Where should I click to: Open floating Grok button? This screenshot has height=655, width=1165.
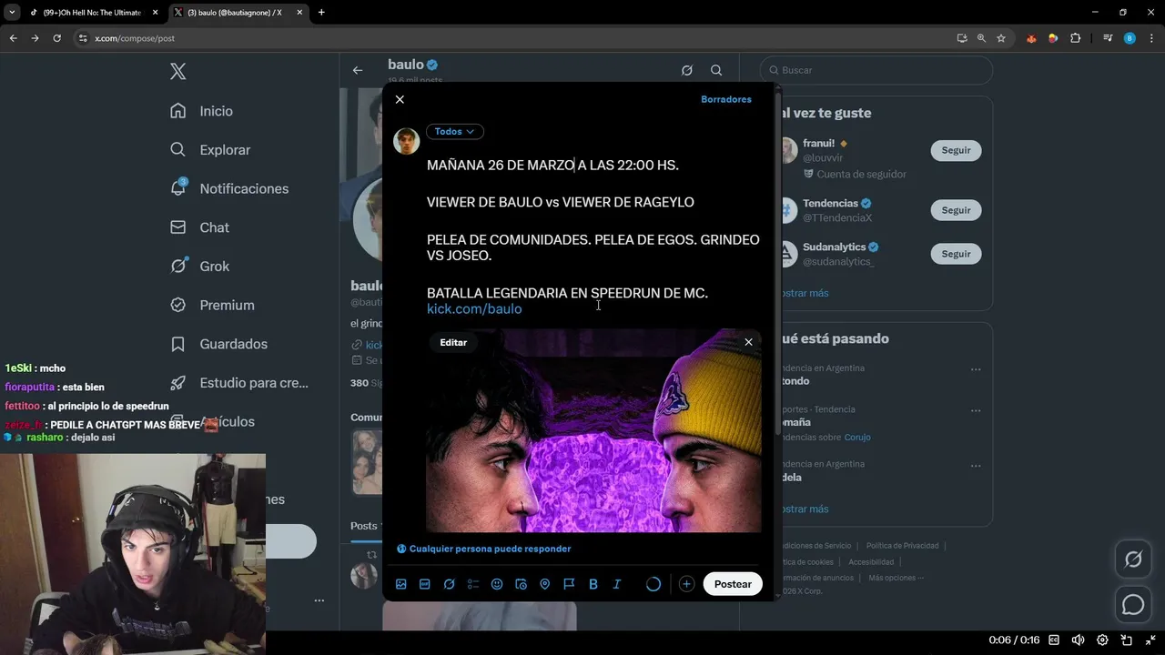(1133, 559)
